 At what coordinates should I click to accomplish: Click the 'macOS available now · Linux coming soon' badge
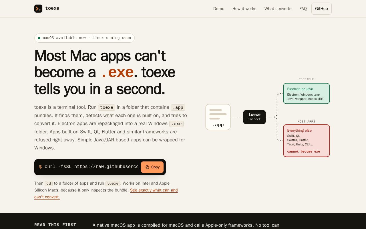(x=84, y=38)
